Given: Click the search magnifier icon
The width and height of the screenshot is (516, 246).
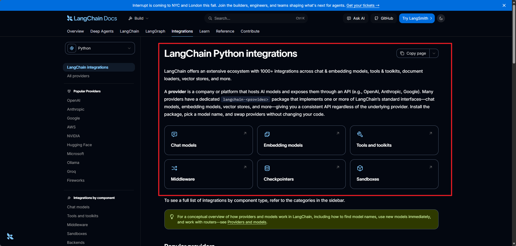Looking at the screenshot, I should tap(210, 18).
